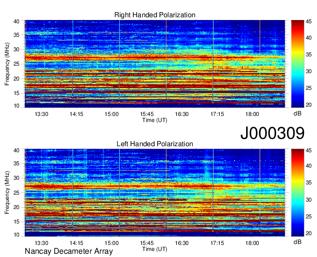Click the 45 value on Right Handed color bar

pyautogui.click(x=309, y=21)
